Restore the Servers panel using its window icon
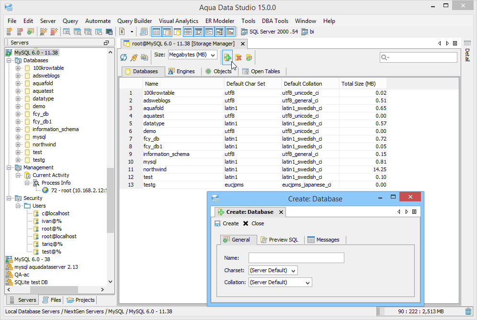 point(106,43)
